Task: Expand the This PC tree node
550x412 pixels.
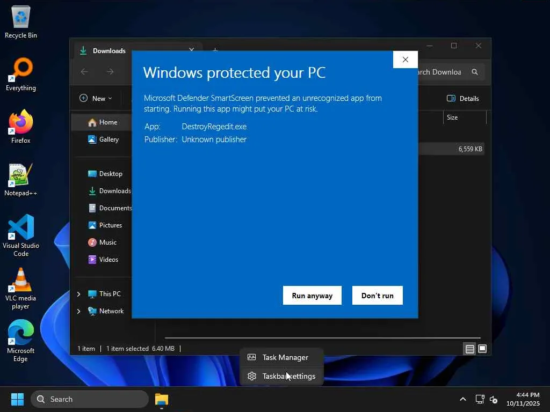Action: tap(79, 294)
